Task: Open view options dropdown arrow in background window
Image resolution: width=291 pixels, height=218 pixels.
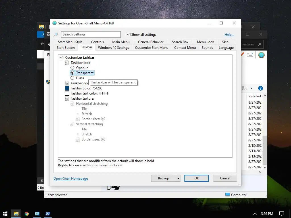Action: click(x=251, y=88)
